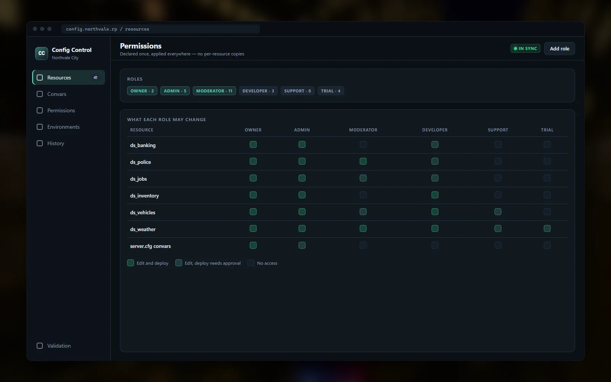
Task: Click the ds_jobs resource name
Action: 139,179
